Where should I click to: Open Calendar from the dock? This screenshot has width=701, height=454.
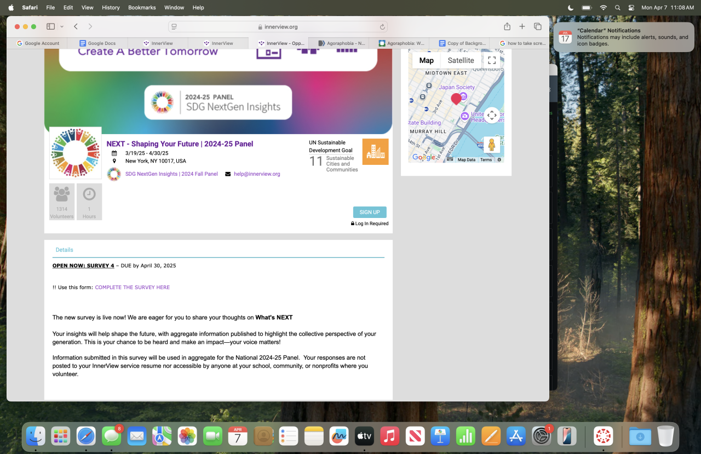238,436
